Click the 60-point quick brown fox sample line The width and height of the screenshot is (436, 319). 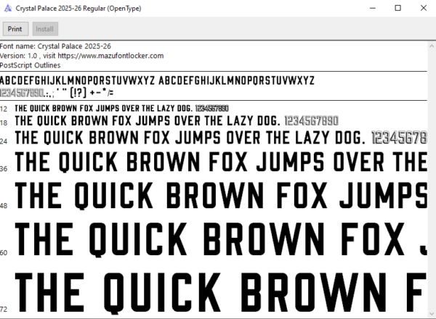[x=221, y=240]
